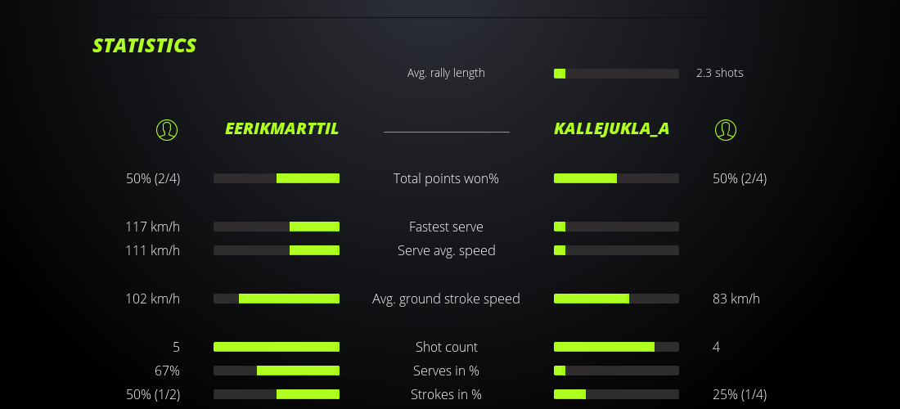The height and width of the screenshot is (409, 900).
Task: Click KALLEJUKLA_A's Strokes in % bar
Action: point(616,394)
